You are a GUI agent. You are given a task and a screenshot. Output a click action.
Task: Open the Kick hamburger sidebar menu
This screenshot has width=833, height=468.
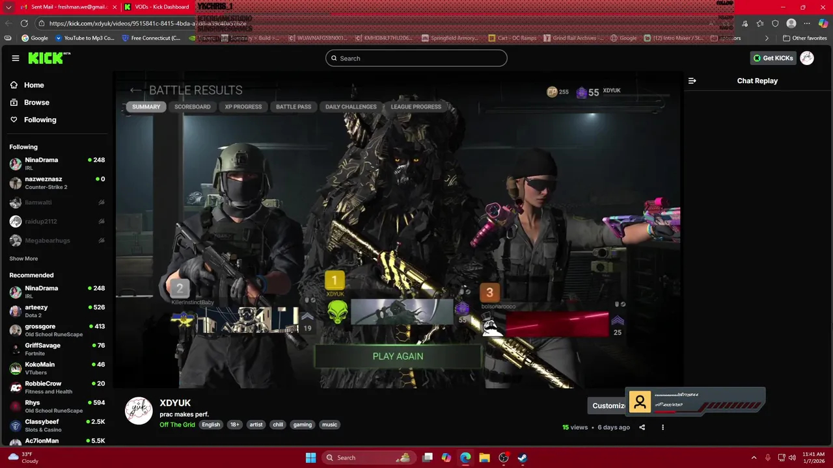pos(16,58)
